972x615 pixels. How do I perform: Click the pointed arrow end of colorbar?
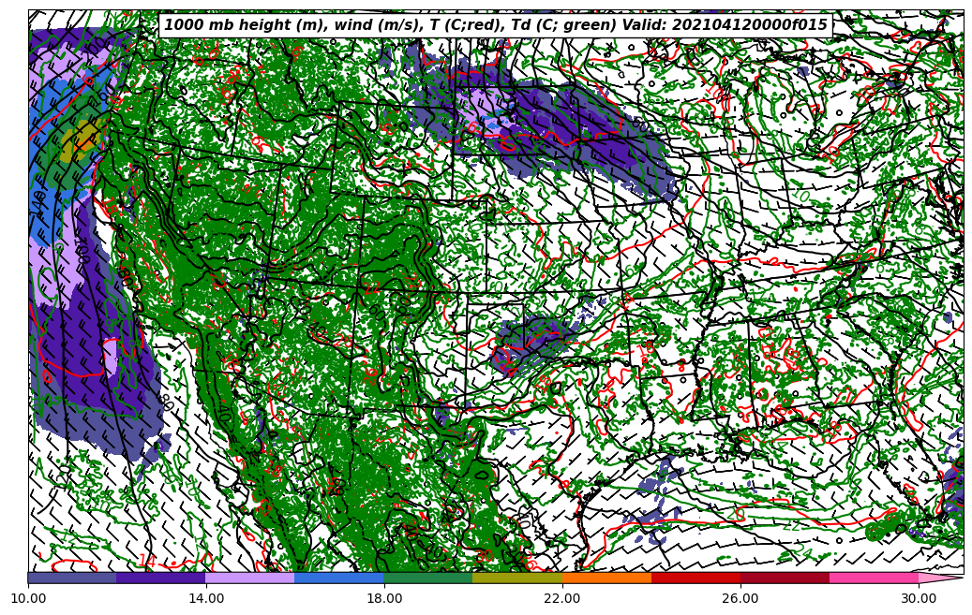[x=940, y=578]
